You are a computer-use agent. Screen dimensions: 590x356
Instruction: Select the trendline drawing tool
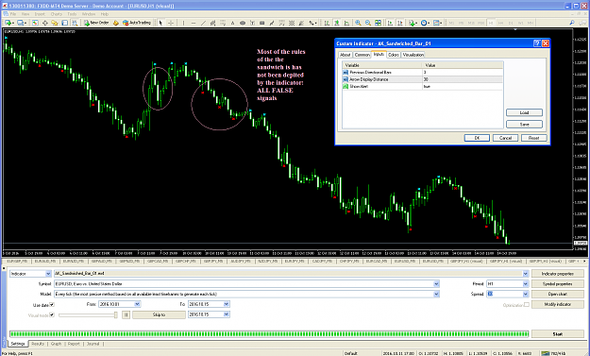203,23
